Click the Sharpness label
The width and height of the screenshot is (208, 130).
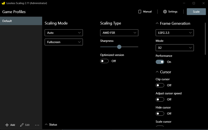click(x=107, y=41)
